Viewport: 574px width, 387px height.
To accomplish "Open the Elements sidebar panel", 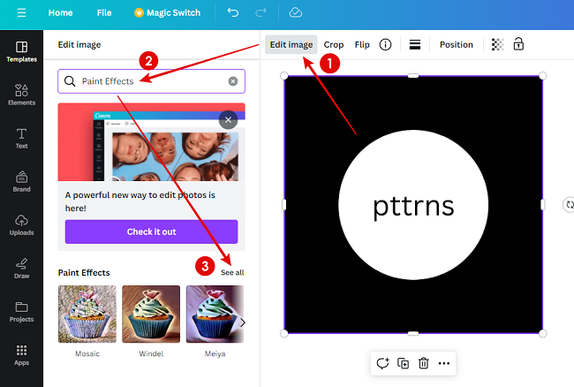I will [x=21, y=95].
